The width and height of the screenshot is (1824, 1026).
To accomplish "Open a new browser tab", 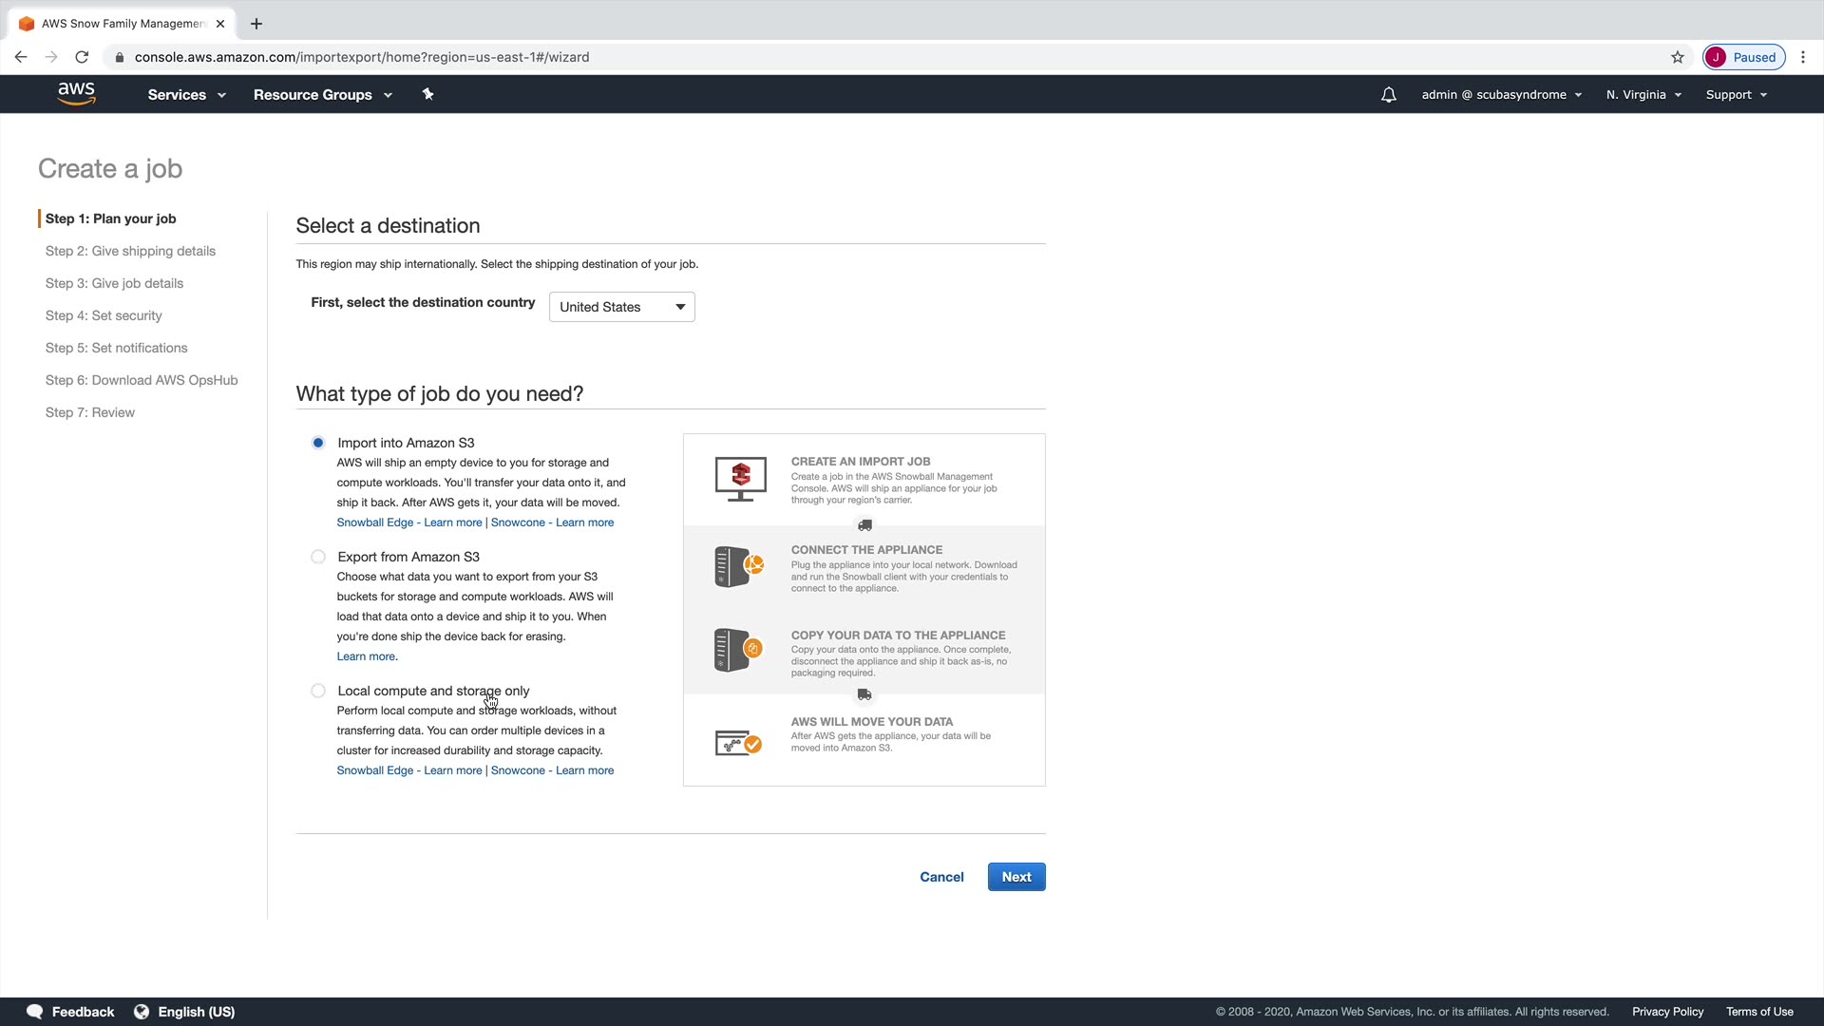I will coord(256,24).
